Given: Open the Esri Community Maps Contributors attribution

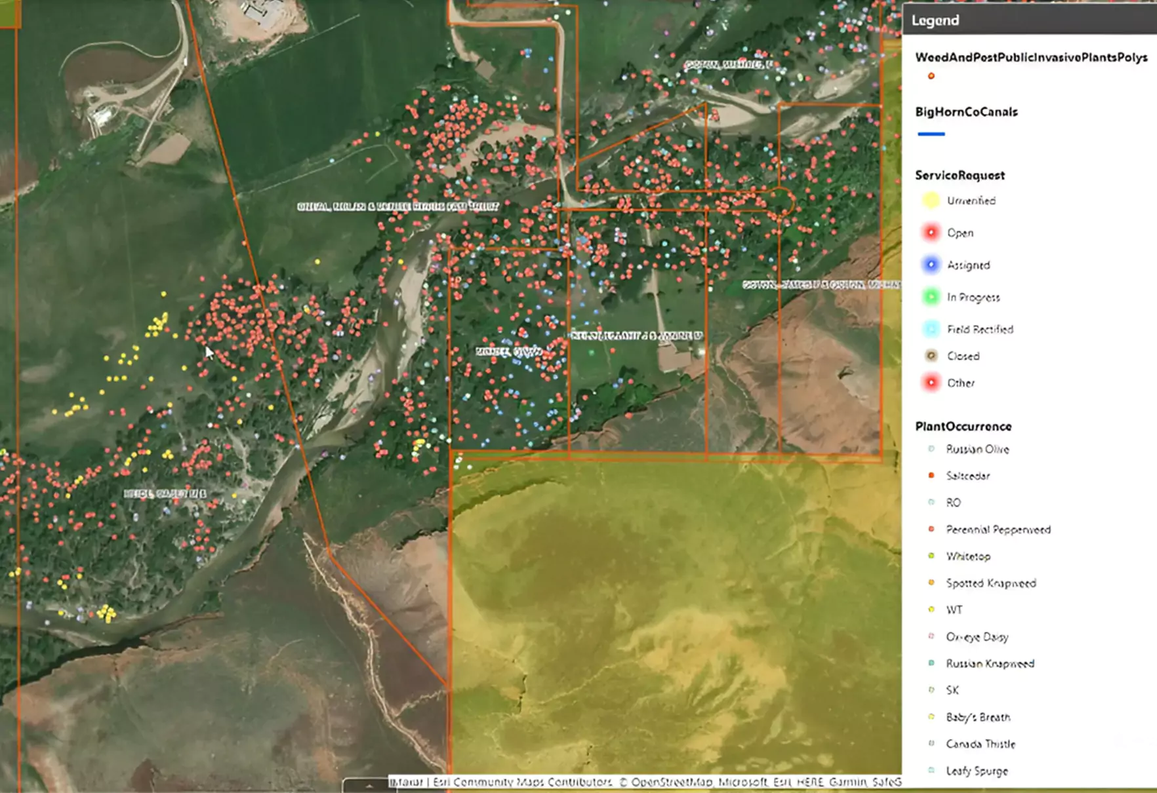Looking at the screenshot, I should point(522,782).
